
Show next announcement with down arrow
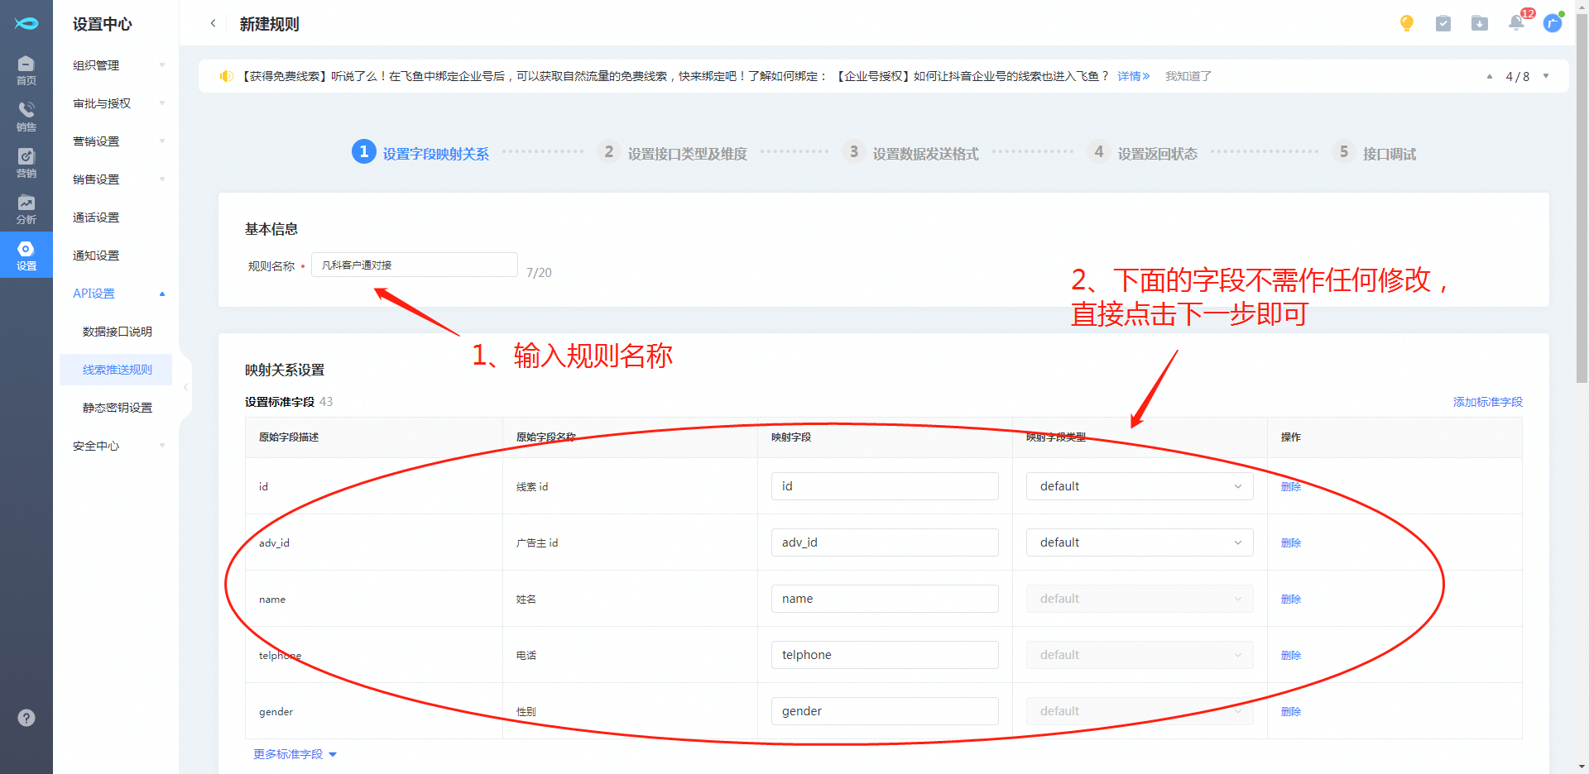pos(1545,76)
